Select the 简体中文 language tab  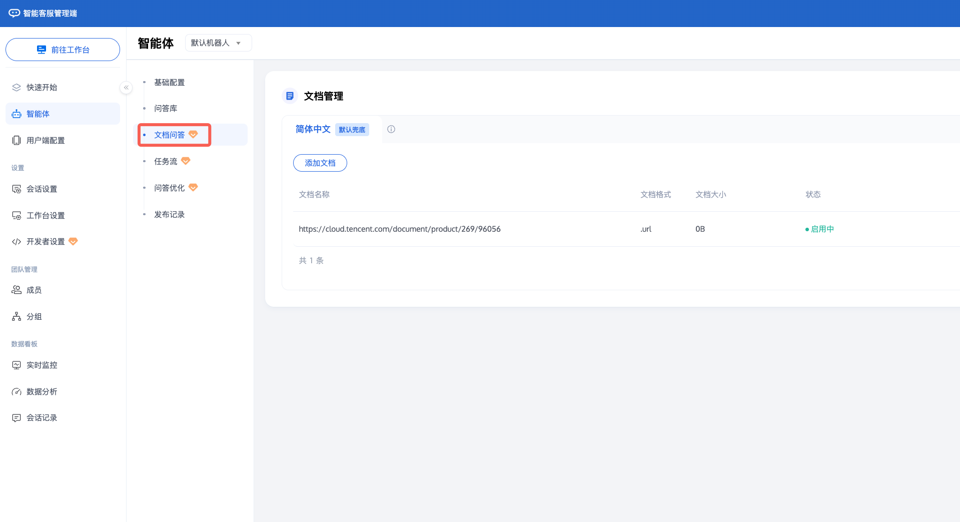tap(313, 129)
